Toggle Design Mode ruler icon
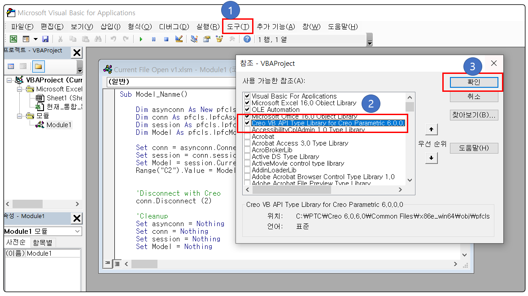Screen dimensions: 528x296 [179, 39]
